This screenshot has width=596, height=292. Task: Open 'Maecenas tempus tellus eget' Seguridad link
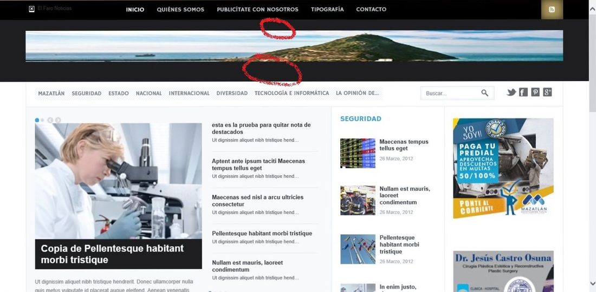pos(404,145)
